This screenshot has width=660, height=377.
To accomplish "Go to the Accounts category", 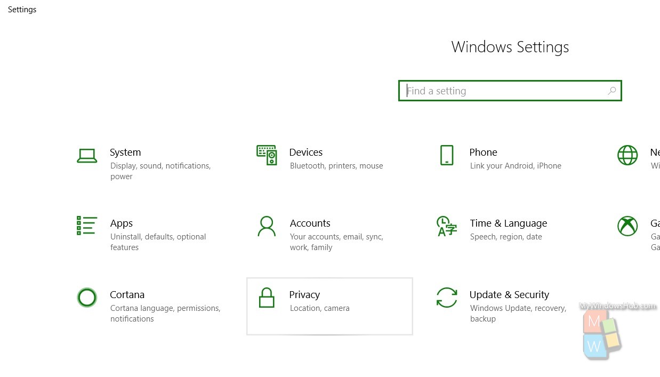I will (310, 223).
